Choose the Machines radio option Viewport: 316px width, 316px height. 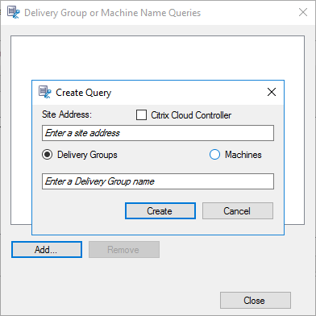point(214,155)
